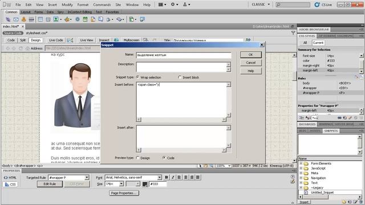
Task: Open the Targeted Rule dropdown
Action: click(87, 178)
